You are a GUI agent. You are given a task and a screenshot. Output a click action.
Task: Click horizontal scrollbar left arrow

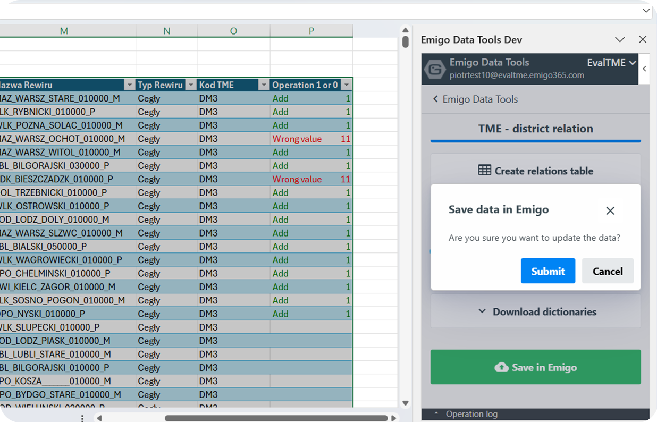point(99,418)
